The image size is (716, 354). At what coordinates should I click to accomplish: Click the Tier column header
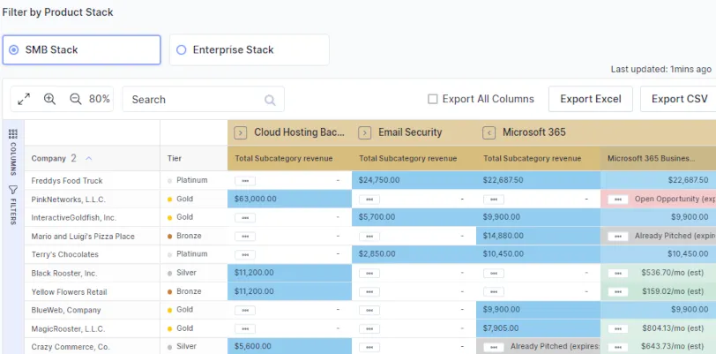[174, 158]
